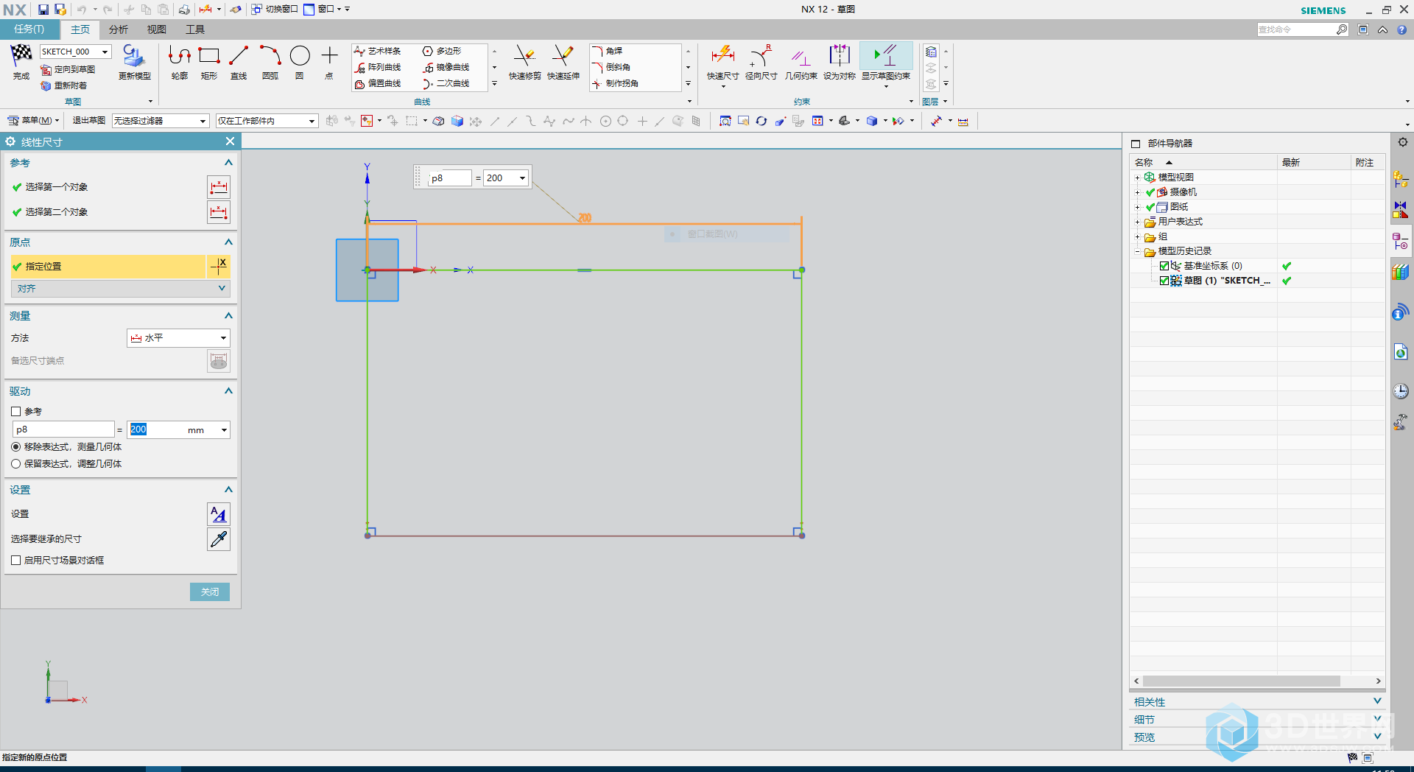Click the 查找命令 command search field
The height and width of the screenshot is (772, 1414).
coord(1296,29)
